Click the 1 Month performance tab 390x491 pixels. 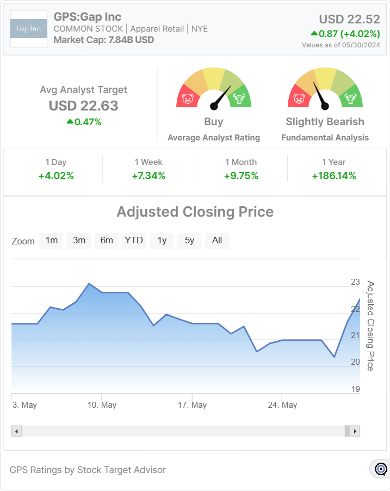[241, 169]
